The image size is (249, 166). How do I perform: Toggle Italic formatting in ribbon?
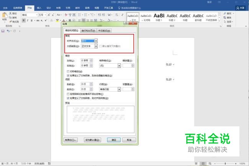click(28, 20)
